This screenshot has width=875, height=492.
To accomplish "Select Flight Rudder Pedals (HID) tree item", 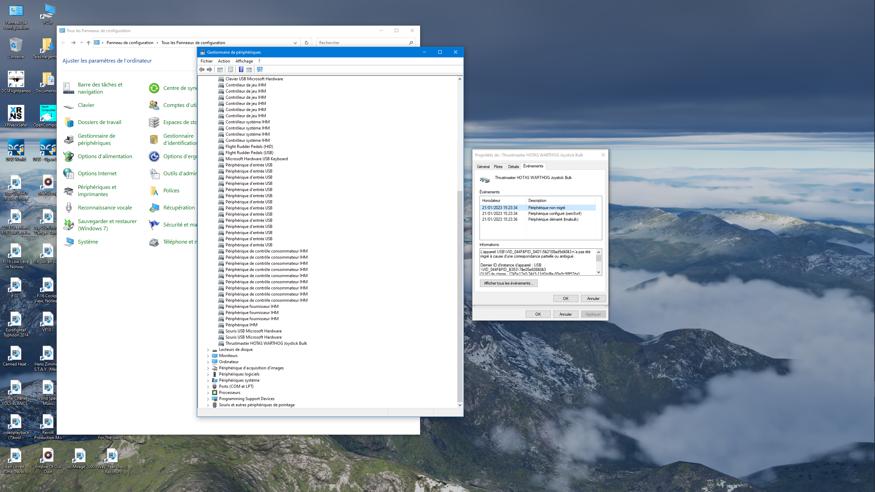I will coord(249,147).
